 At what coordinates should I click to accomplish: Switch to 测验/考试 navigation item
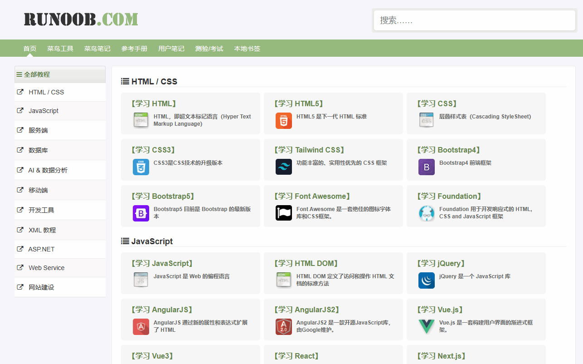point(209,49)
